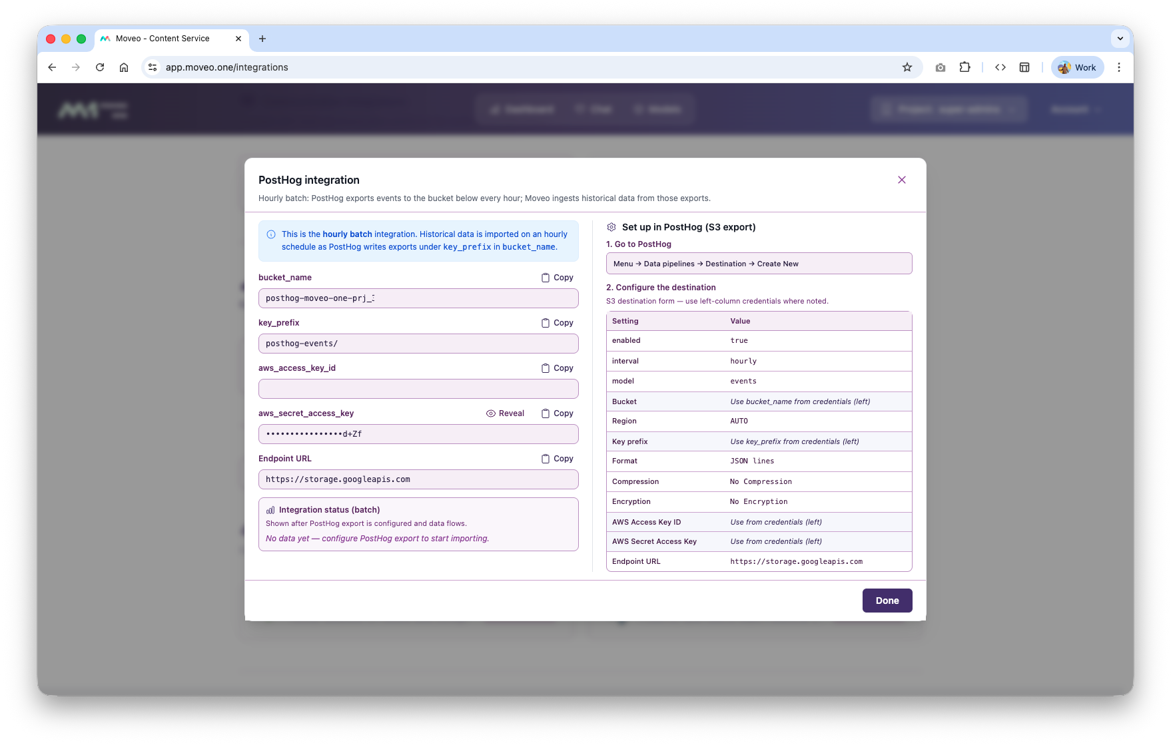Click the 'AUTO' Region value
Viewport: 1171px width, 745px height.
click(x=739, y=421)
